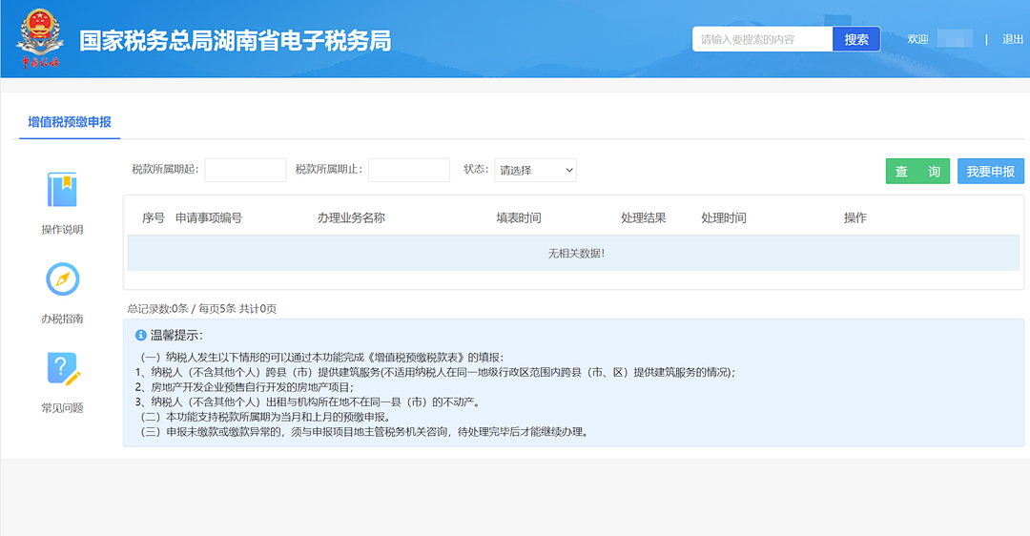Click the 我要申报 button
Viewport: 1030px width, 536px height.
pyautogui.click(x=991, y=172)
